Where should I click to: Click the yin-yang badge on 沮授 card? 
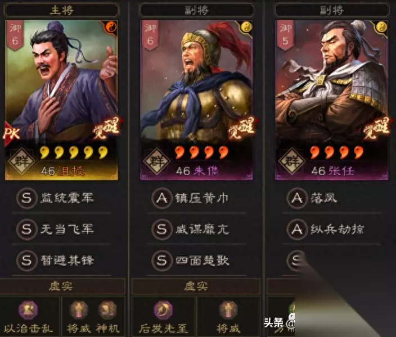point(110,27)
